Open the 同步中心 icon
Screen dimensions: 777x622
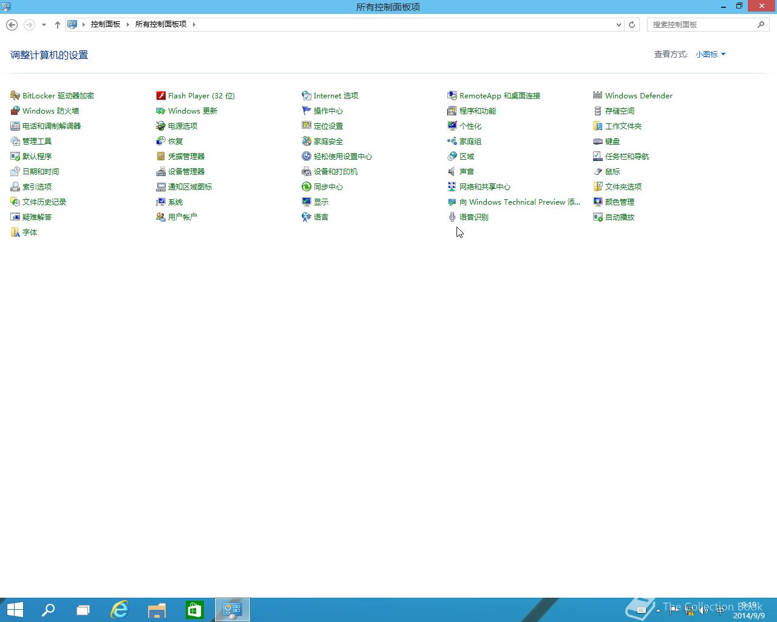(307, 186)
